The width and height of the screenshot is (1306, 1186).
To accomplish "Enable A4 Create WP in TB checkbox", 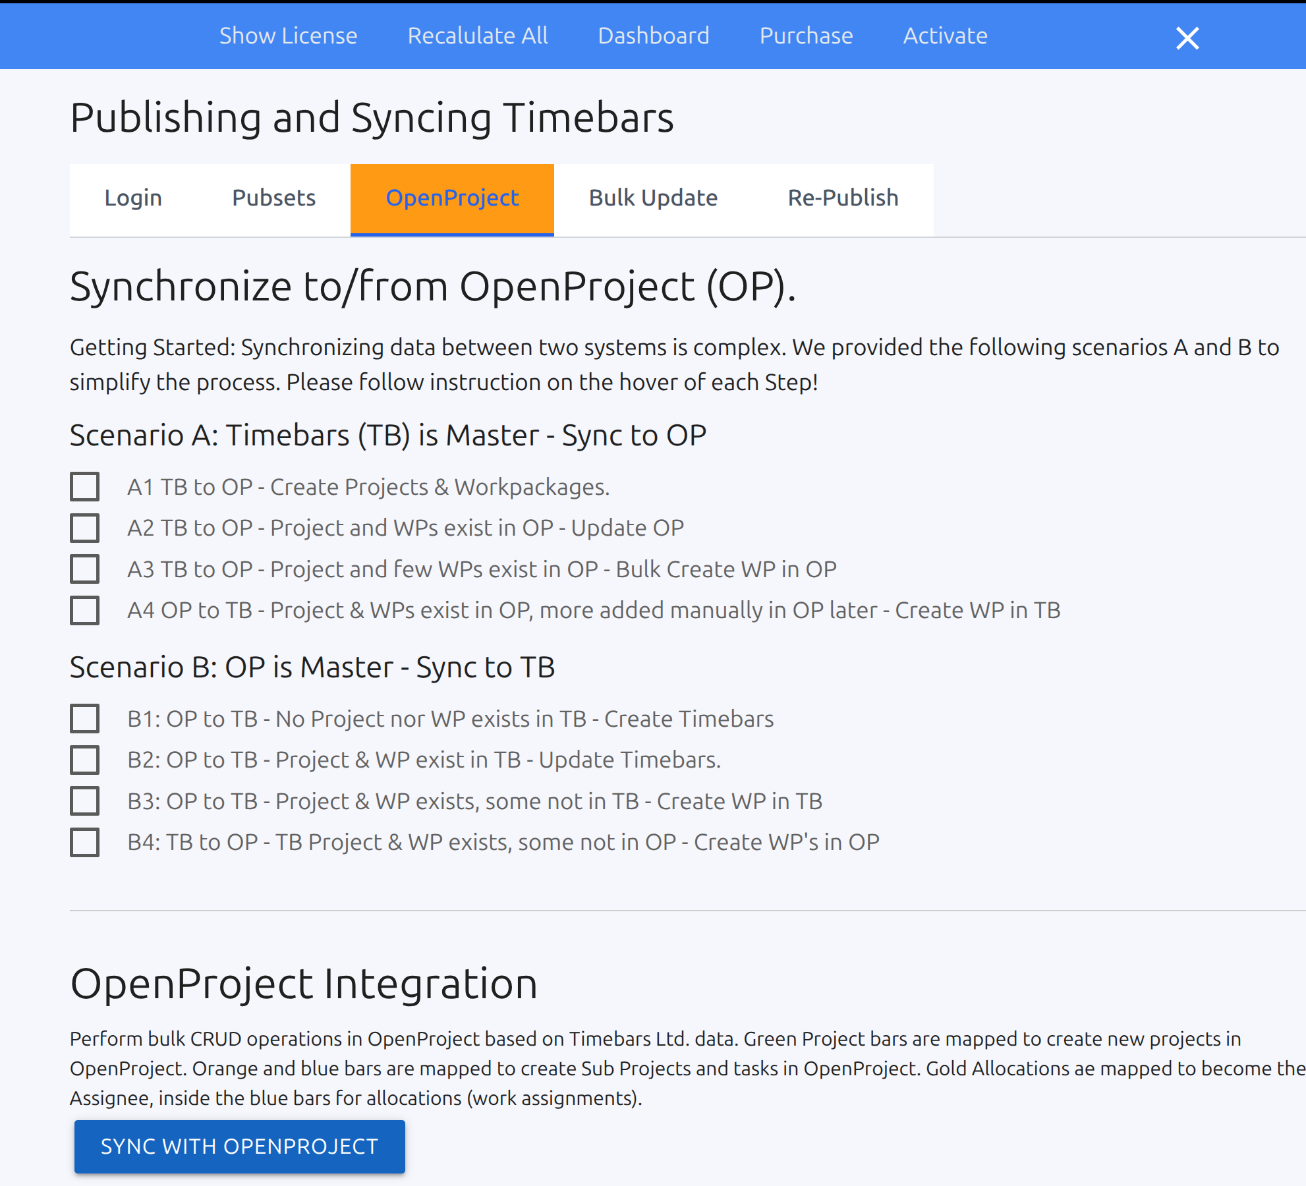I will pos(85,610).
